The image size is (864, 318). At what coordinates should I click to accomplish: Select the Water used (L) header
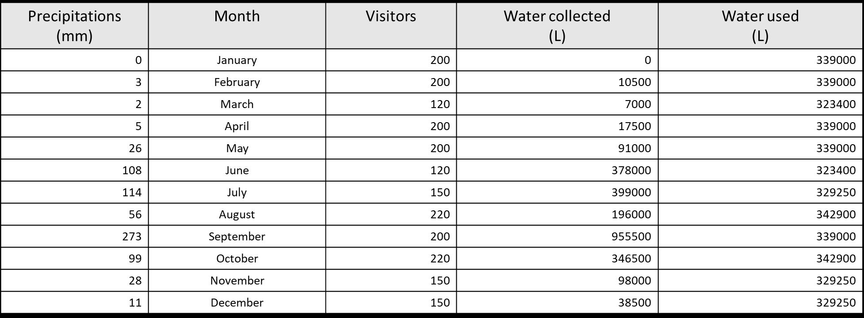pyautogui.click(x=760, y=26)
